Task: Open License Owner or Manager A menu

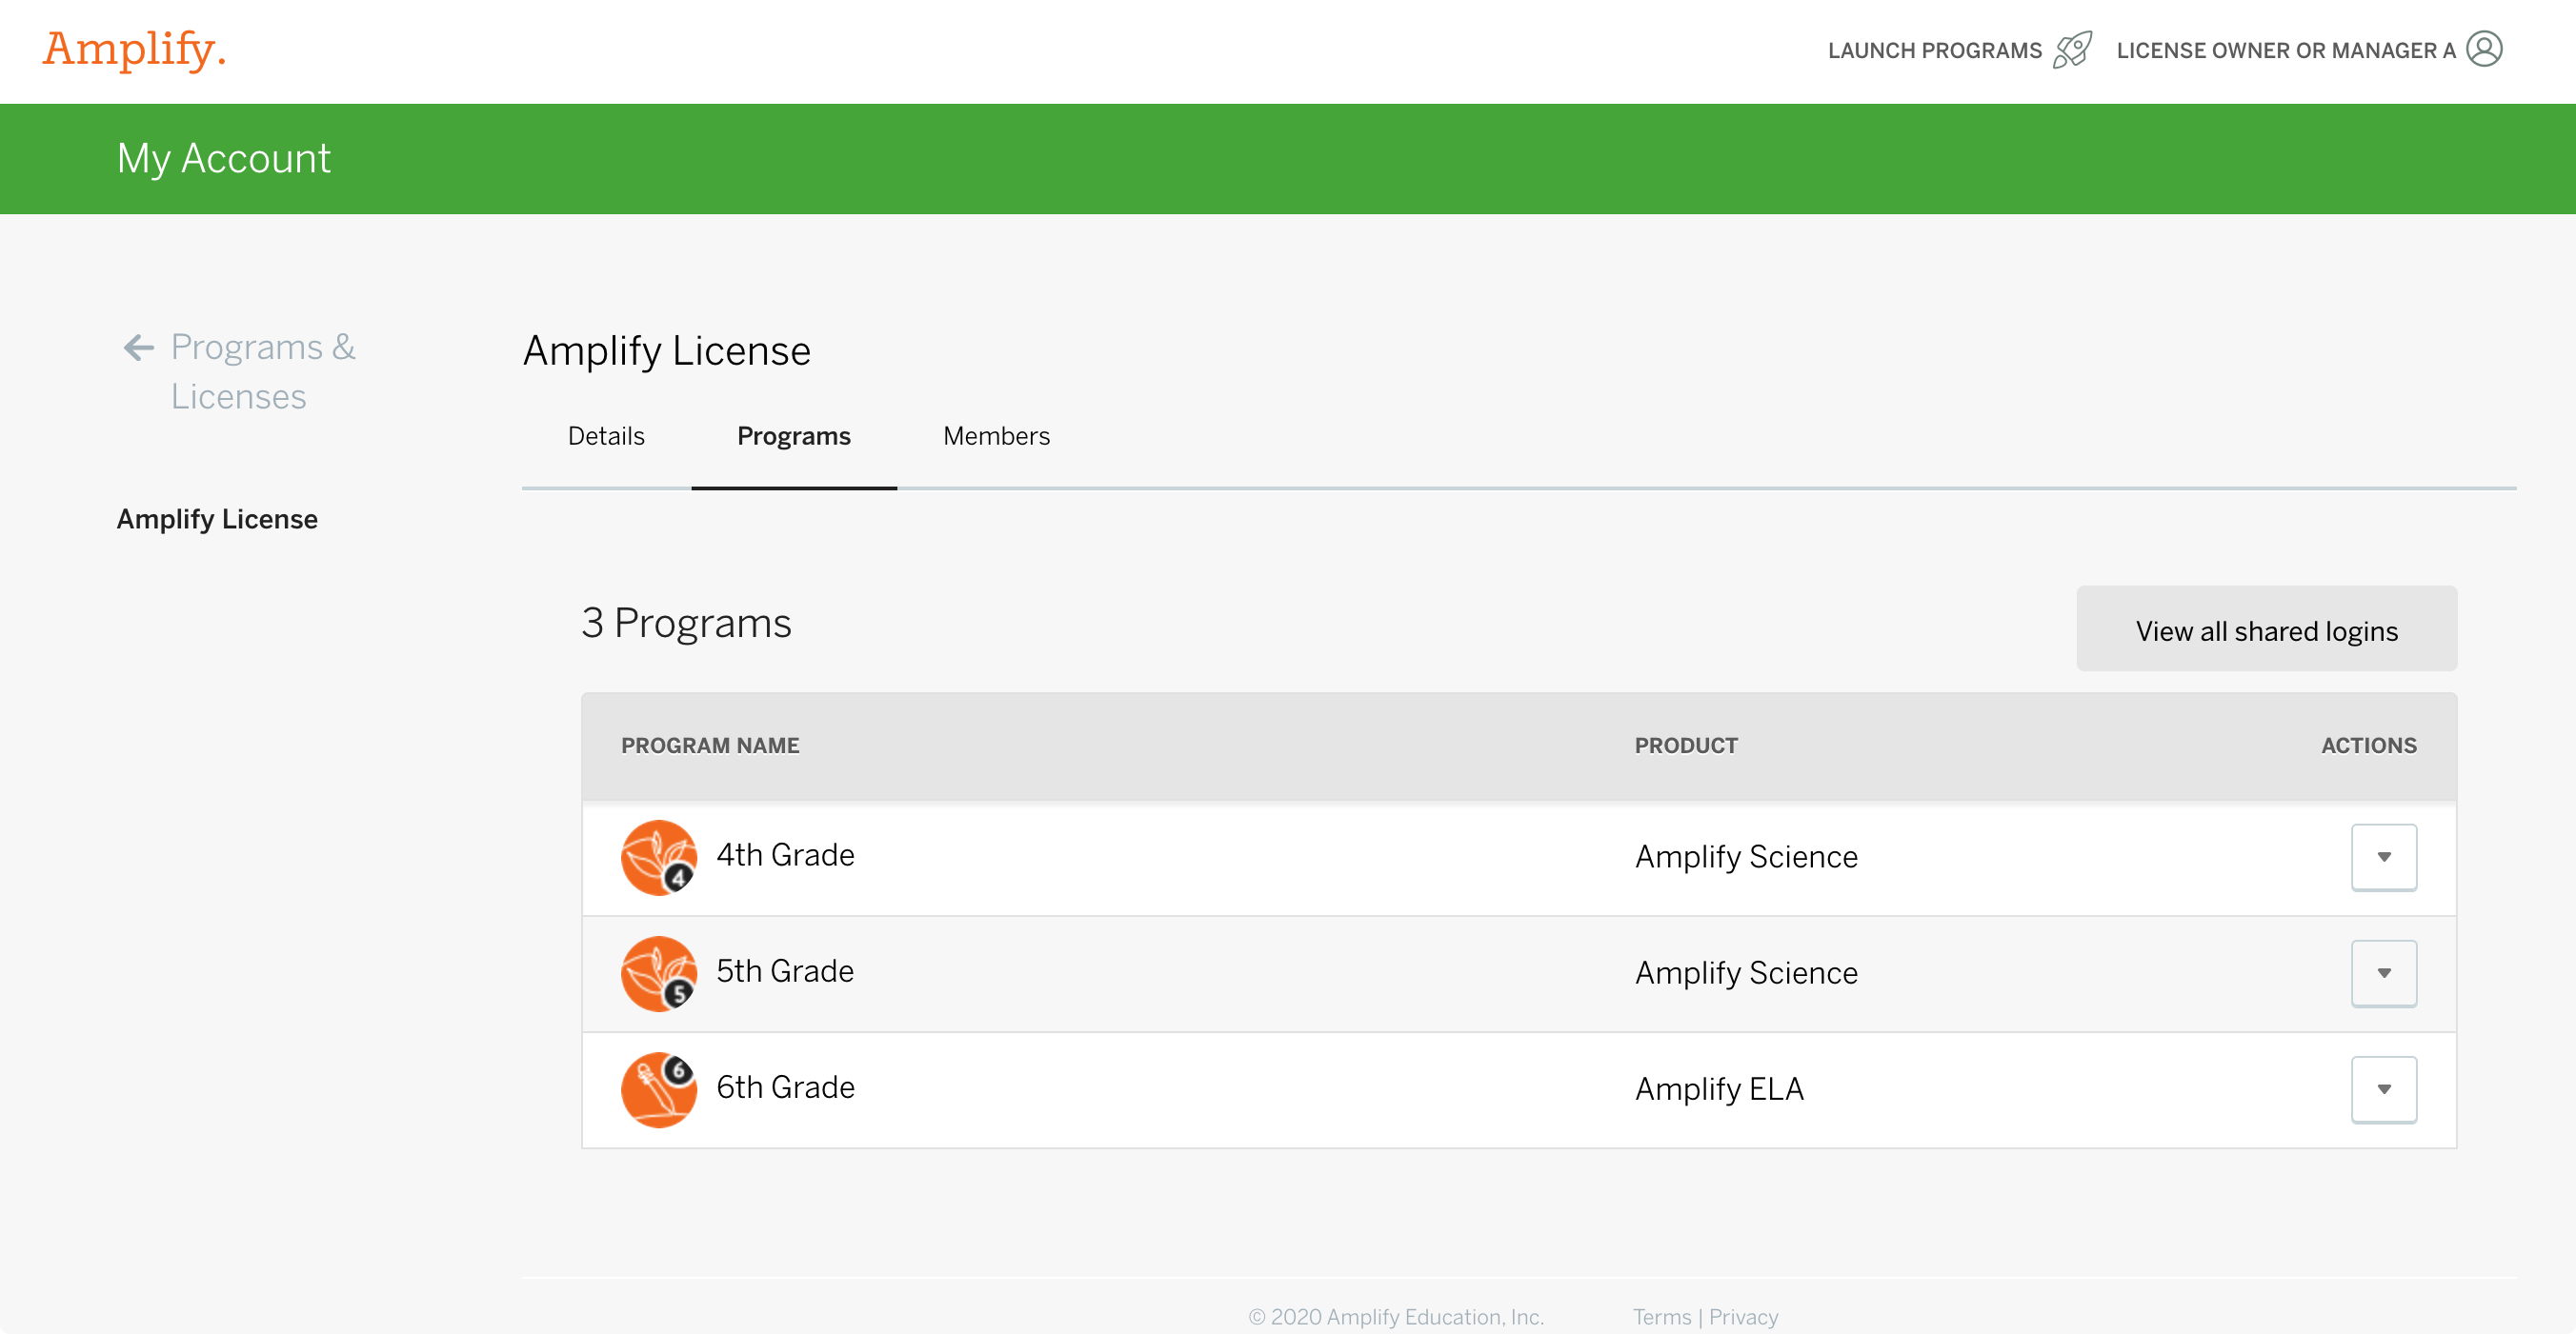Action: (x=2285, y=50)
